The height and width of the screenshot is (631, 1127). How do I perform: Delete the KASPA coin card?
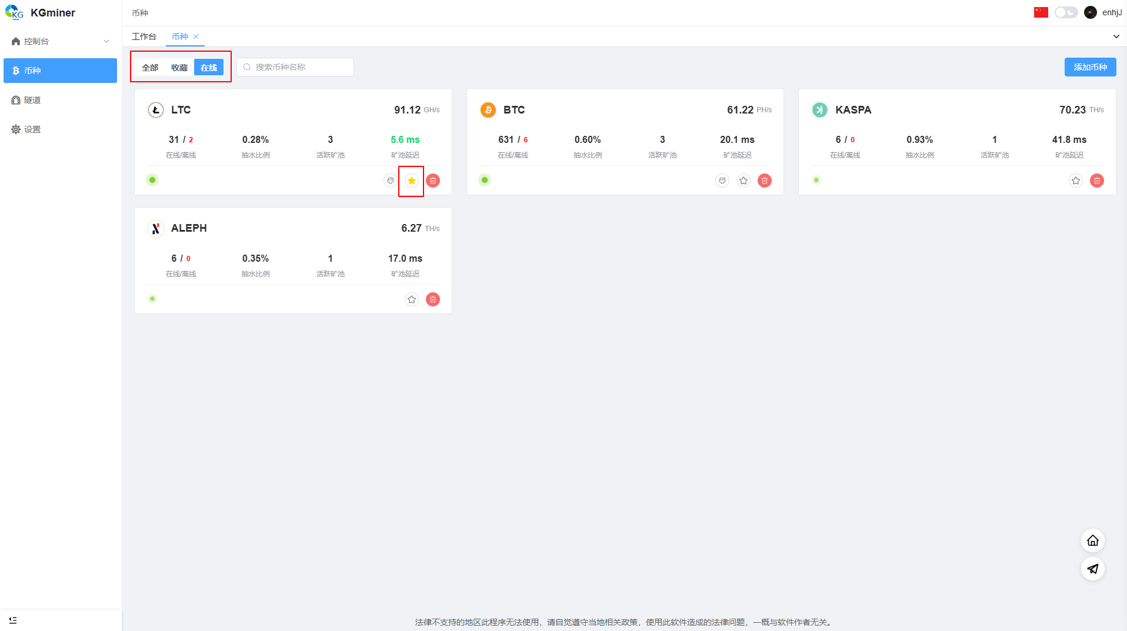(1096, 181)
